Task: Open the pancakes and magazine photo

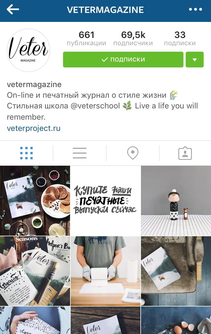Action: (35, 201)
